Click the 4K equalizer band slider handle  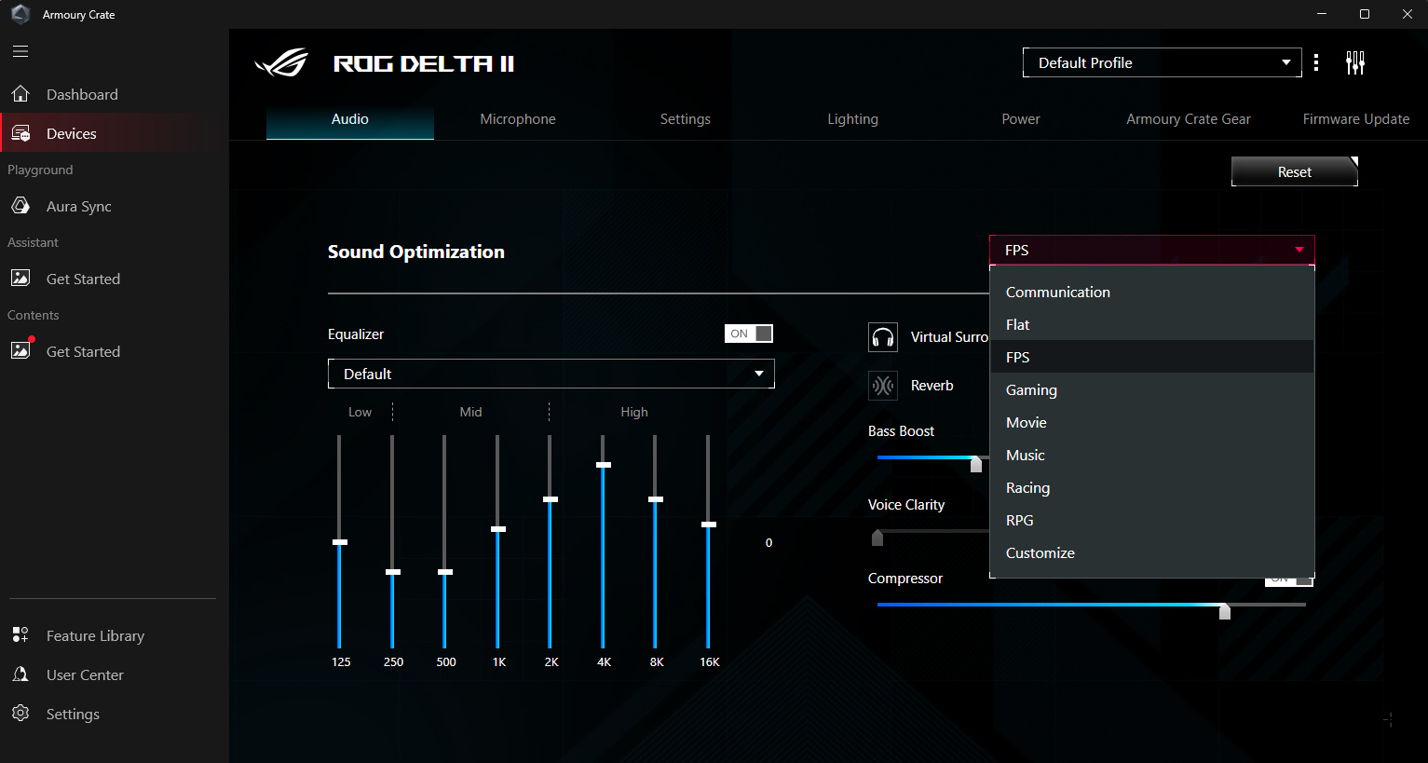click(x=604, y=465)
